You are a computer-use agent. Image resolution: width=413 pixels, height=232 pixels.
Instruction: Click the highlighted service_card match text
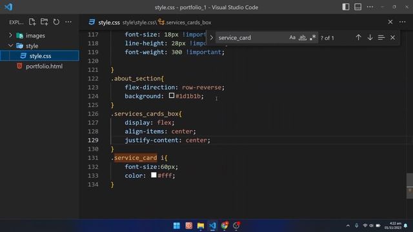tap(136, 158)
